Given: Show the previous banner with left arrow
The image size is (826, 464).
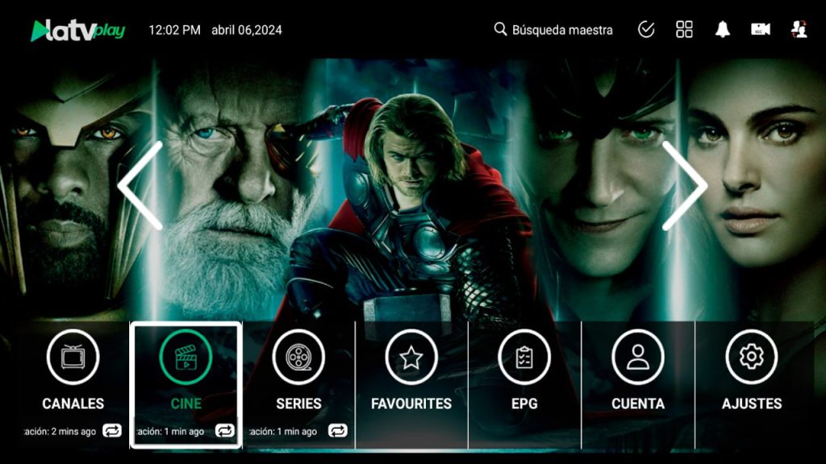Looking at the screenshot, I should coord(140,186).
